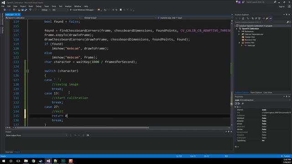The width and height of the screenshot is (292, 164).
Task: Select the Header Files folder
Action: click(250, 37)
